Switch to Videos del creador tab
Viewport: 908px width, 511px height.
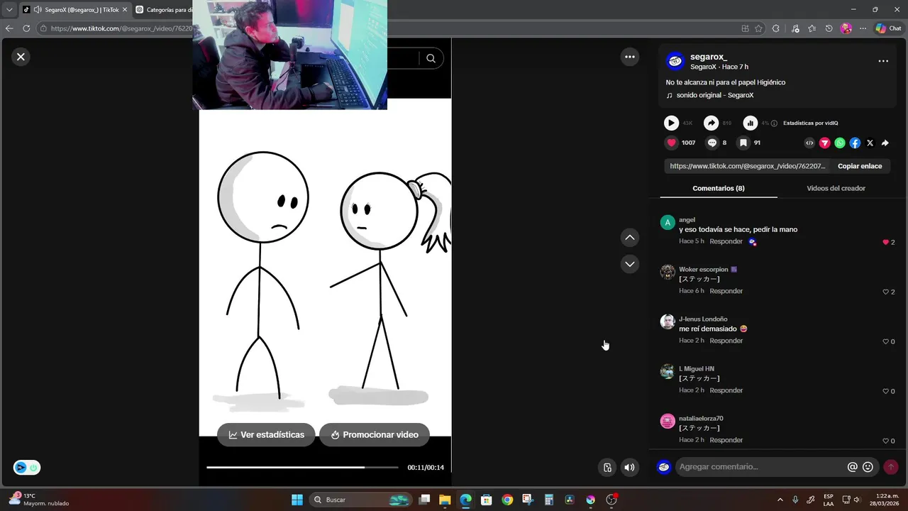coord(836,188)
